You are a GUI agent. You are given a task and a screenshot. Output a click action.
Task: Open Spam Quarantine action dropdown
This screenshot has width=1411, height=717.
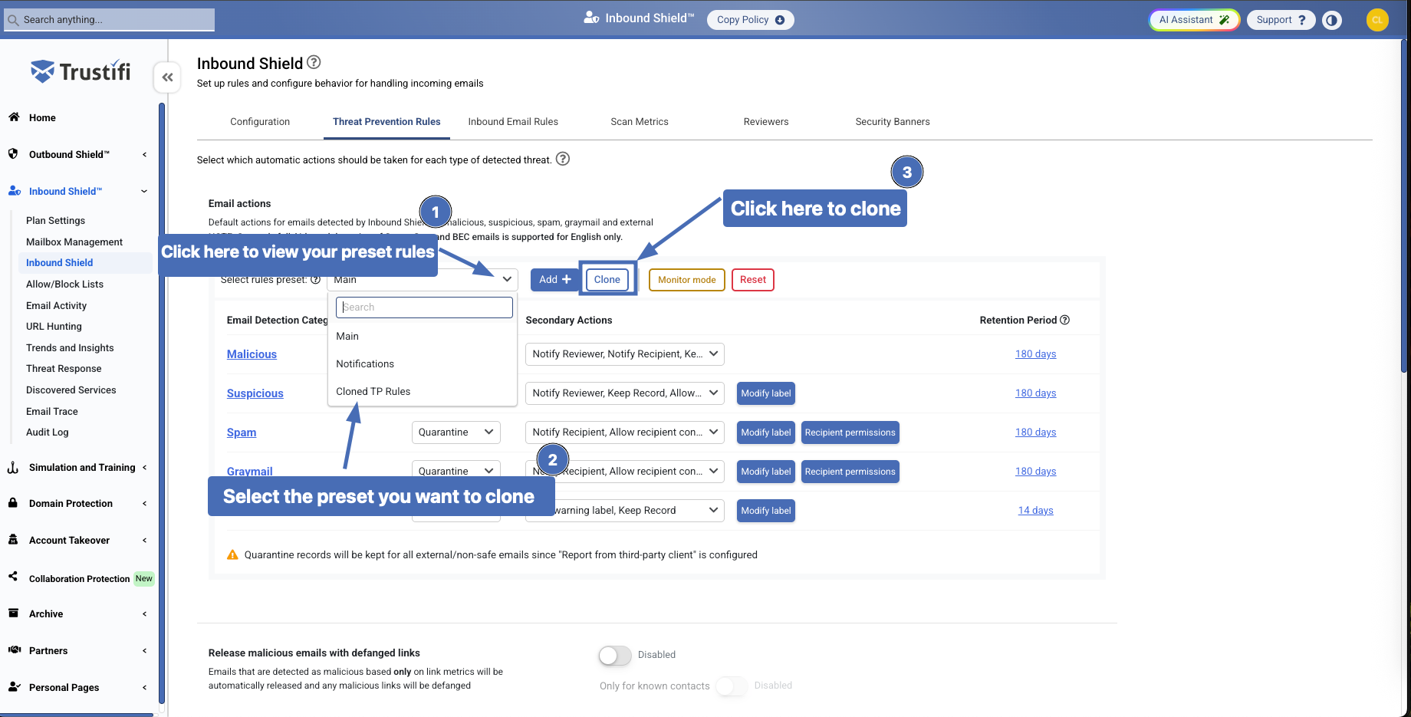coord(456,433)
